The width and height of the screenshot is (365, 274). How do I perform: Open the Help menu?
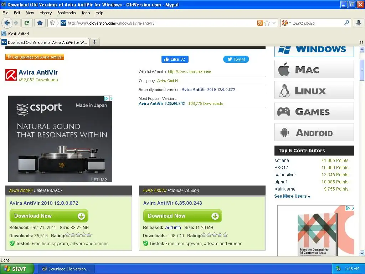(x=99, y=13)
